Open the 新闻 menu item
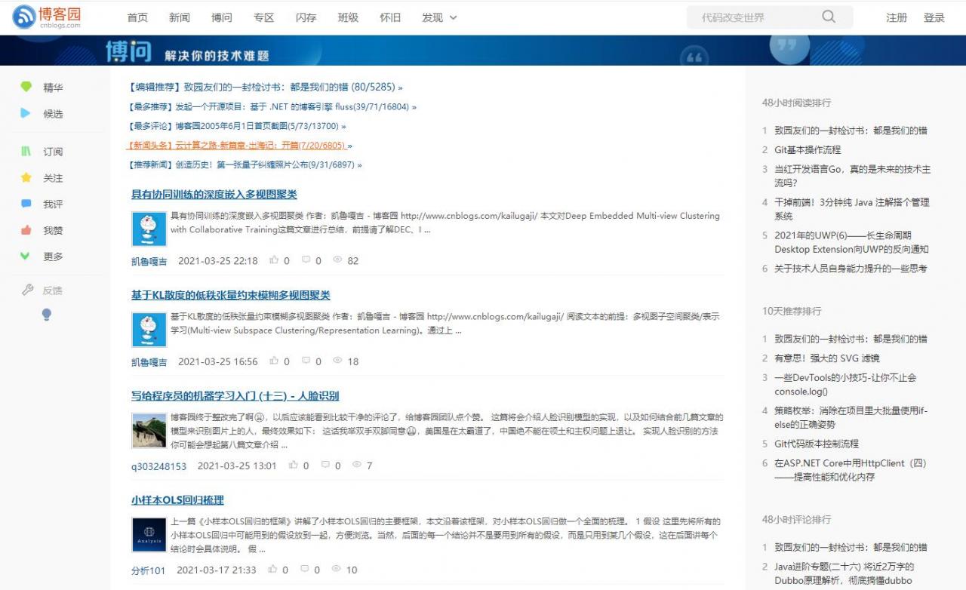Viewport: 966px width, 590px height. coord(179,17)
